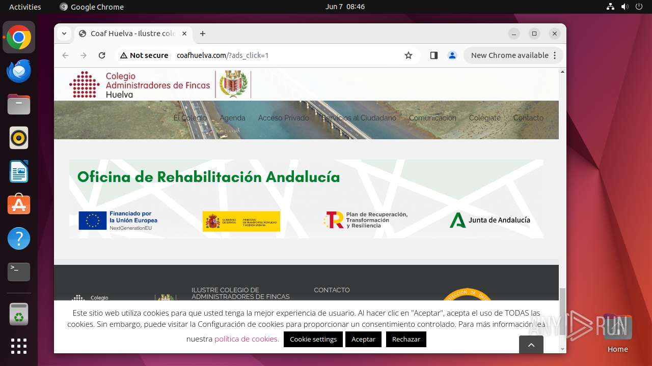Open a new tab with plus
This screenshot has width=652, height=366.
point(203,34)
